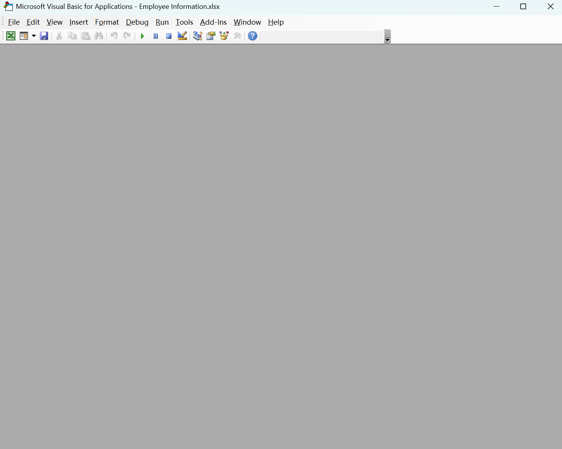The image size is (562, 449).
Task: Reset the running macro
Action: [168, 36]
